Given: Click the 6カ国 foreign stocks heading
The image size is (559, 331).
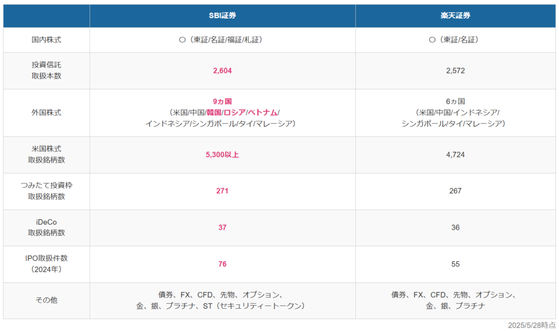Looking at the screenshot, I should pos(455,101).
